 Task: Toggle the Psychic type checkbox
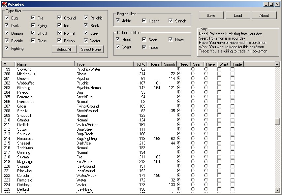click(86, 17)
